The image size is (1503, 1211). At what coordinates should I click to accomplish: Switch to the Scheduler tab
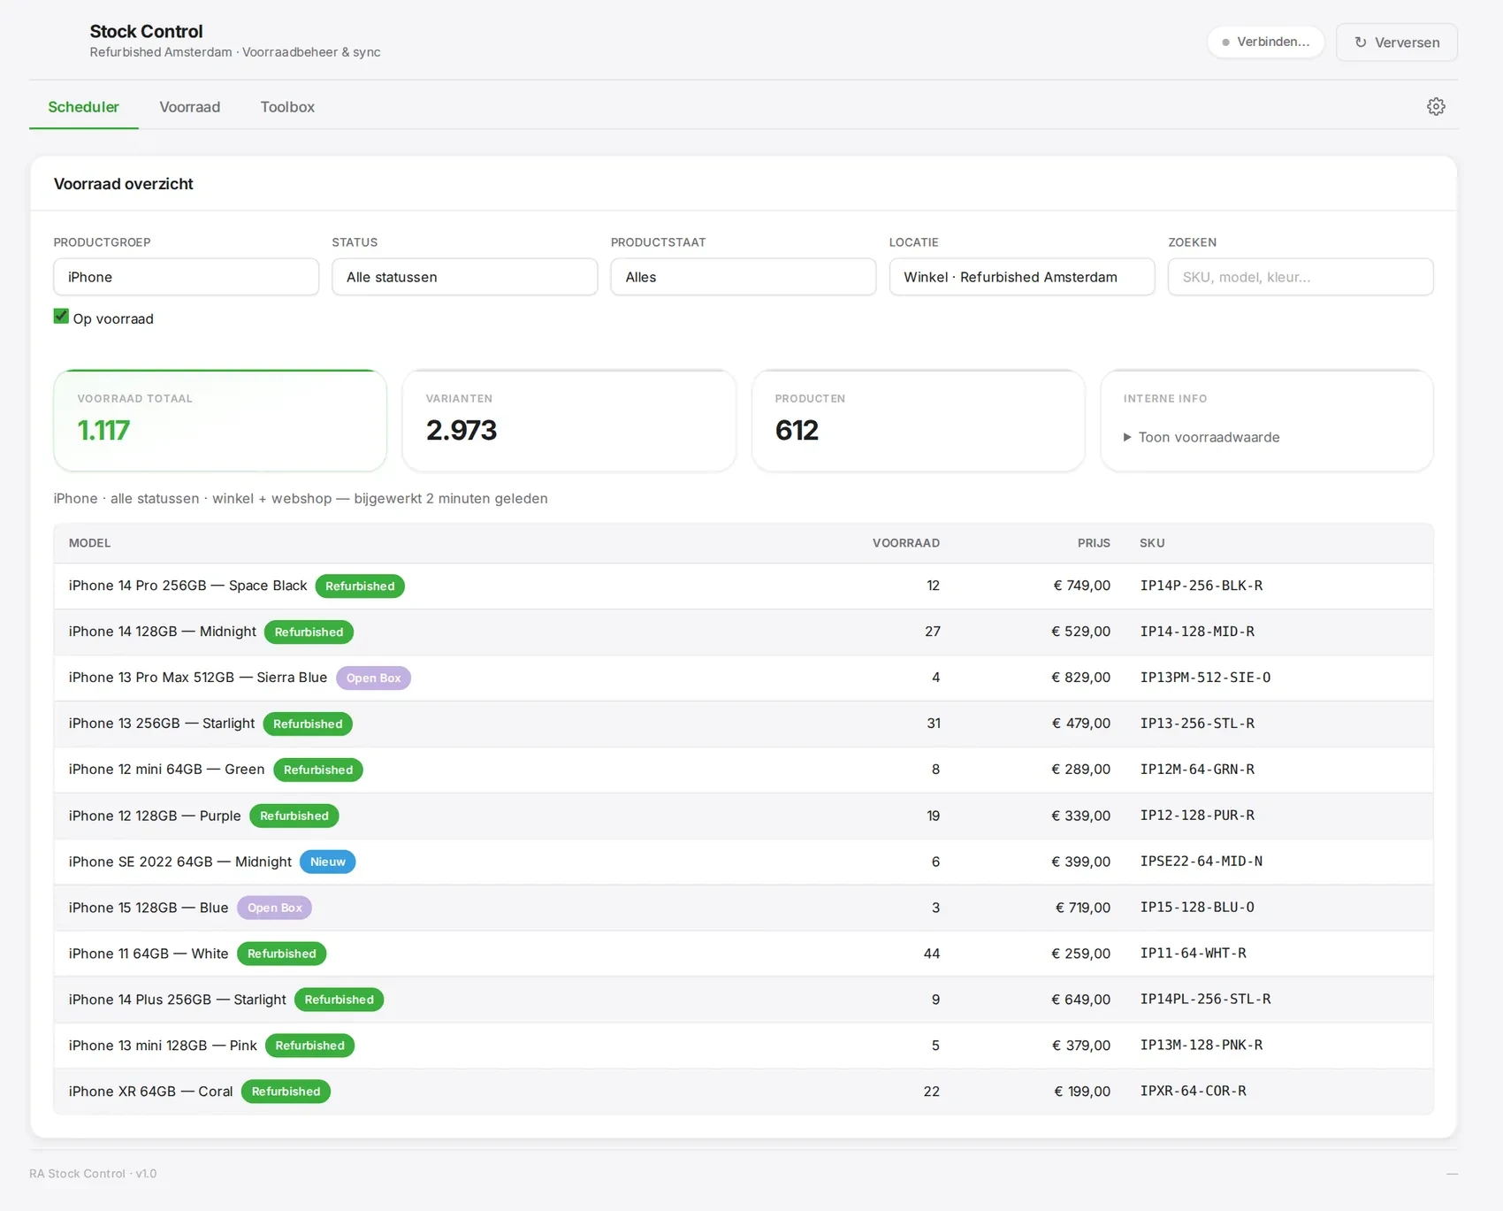point(83,107)
